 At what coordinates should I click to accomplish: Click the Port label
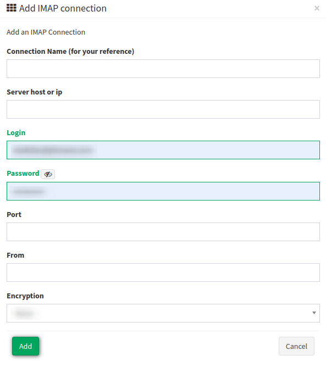click(14, 214)
